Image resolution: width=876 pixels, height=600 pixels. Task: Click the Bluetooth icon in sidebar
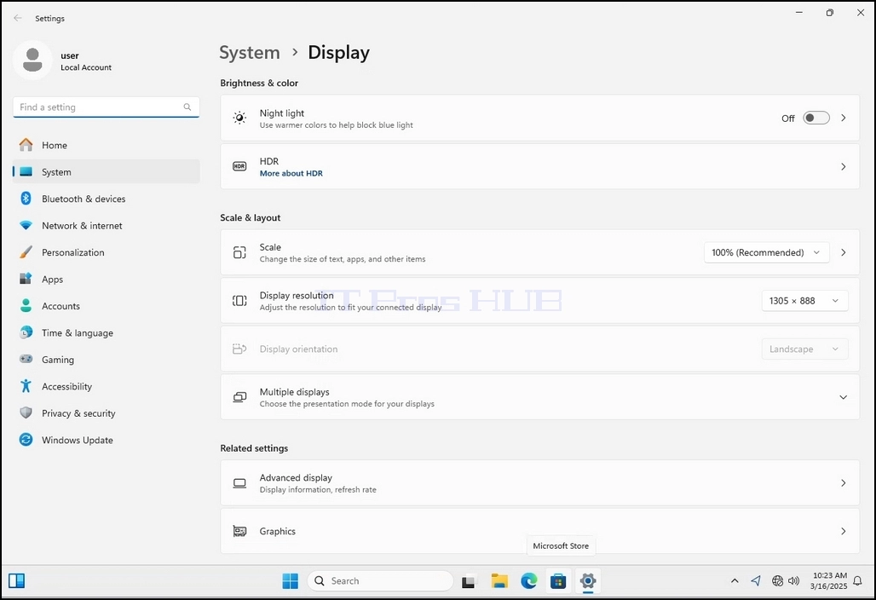(x=26, y=199)
